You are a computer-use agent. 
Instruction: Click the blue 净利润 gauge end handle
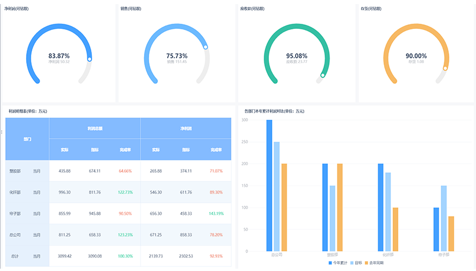point(89,59)
